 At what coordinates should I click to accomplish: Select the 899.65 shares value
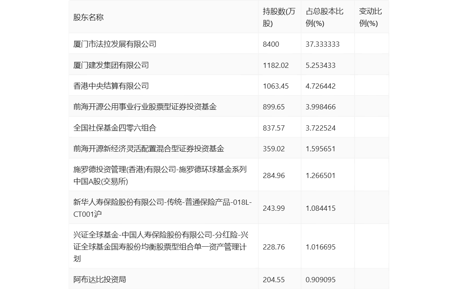(x=274, y=107)
